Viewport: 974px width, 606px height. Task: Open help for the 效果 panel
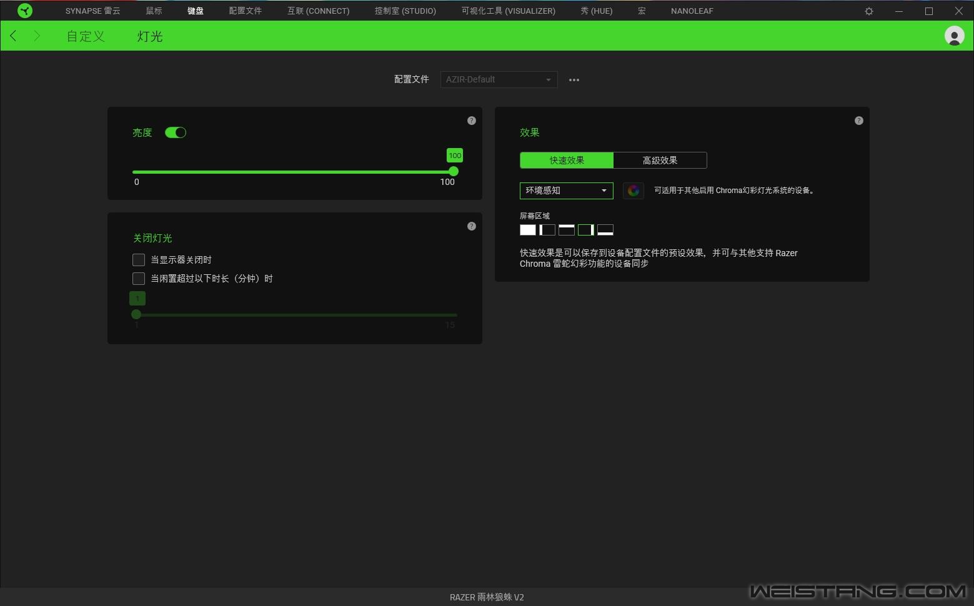[x=859, y=121]
